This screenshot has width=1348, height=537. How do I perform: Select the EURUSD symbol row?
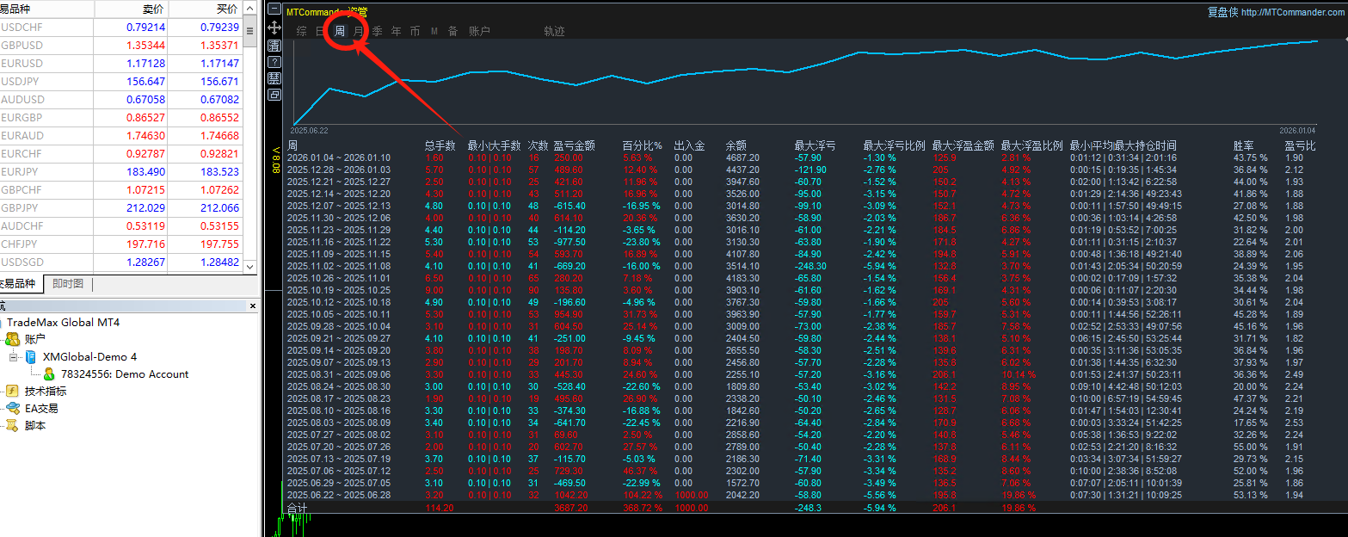(121, 63)
